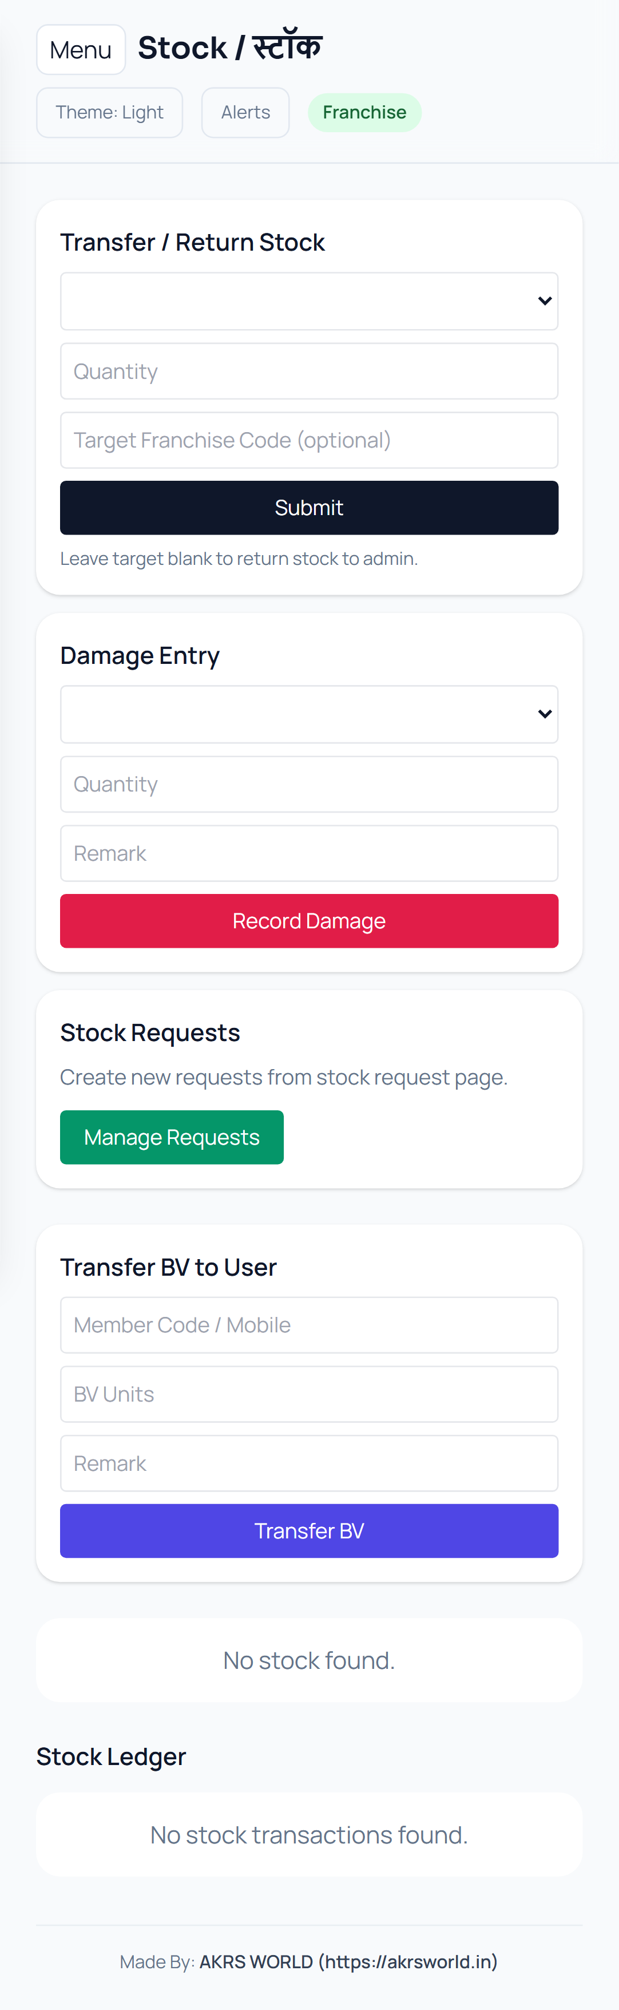Click the Target Franchise Code input
Viewport: 619px width, 2010px height.
point(309,440)
